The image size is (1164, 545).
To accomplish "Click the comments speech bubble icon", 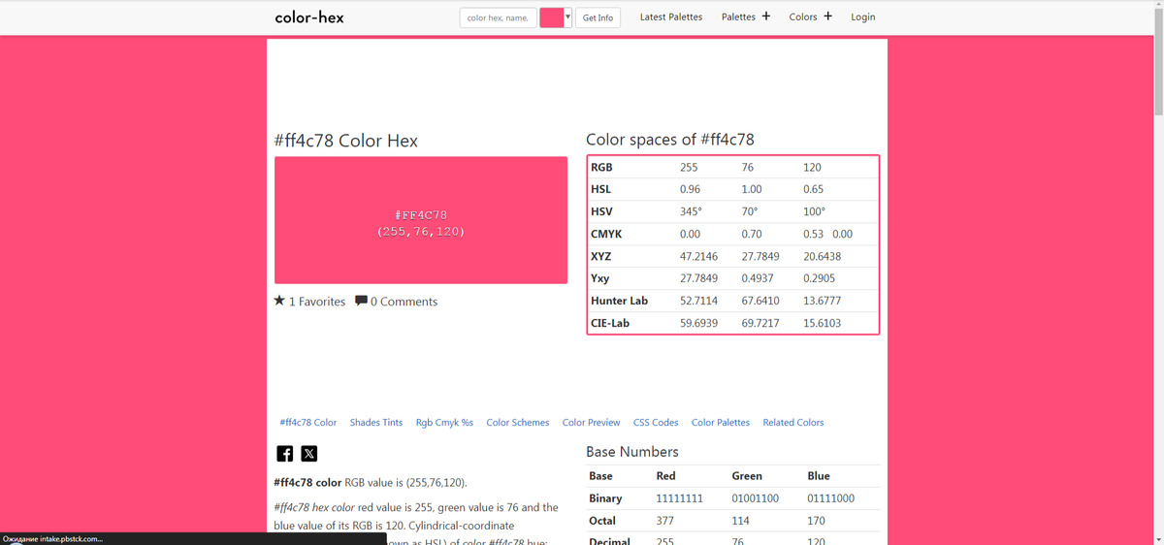I will [361, 301].
